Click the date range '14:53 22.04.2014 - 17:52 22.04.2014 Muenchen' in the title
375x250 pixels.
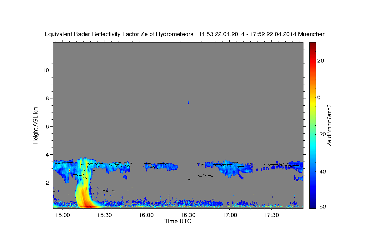click(262, 34)
